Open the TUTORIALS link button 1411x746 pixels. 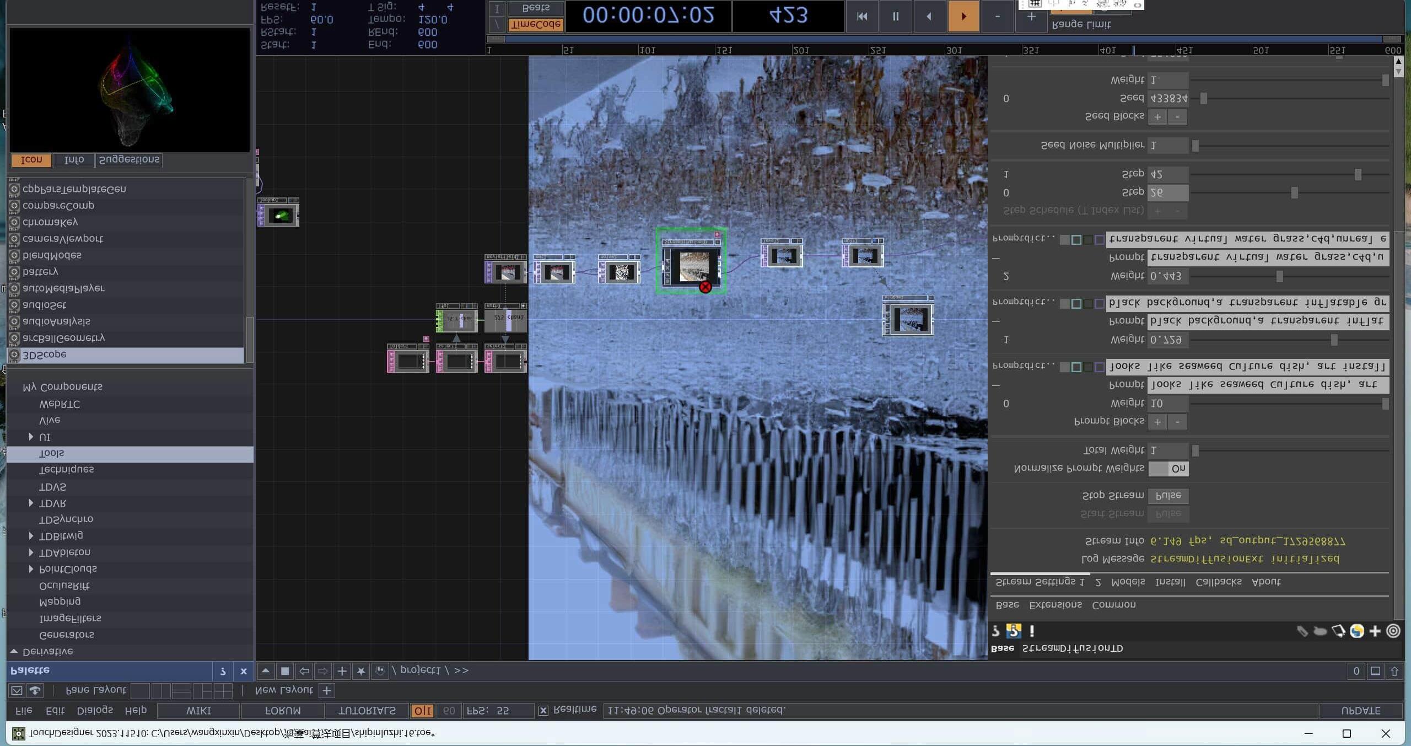[367, 711]
